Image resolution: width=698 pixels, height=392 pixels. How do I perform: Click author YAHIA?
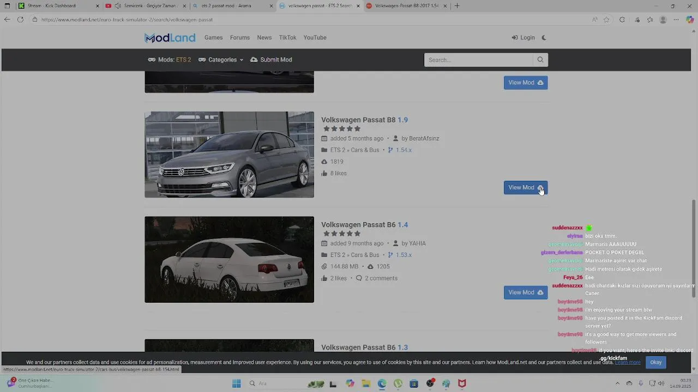pyautogui.click(x=417, y=244)
